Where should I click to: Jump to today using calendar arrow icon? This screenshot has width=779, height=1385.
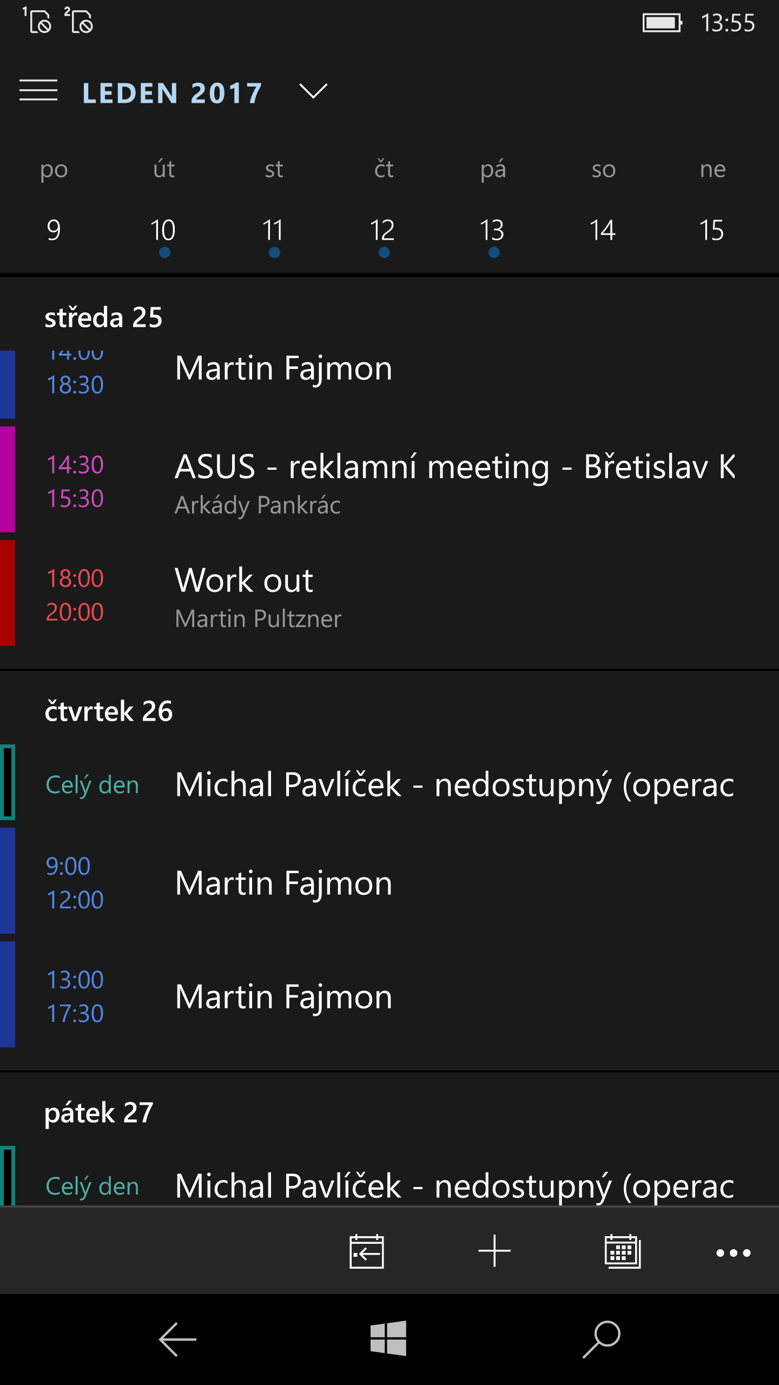coord(366,1251)
